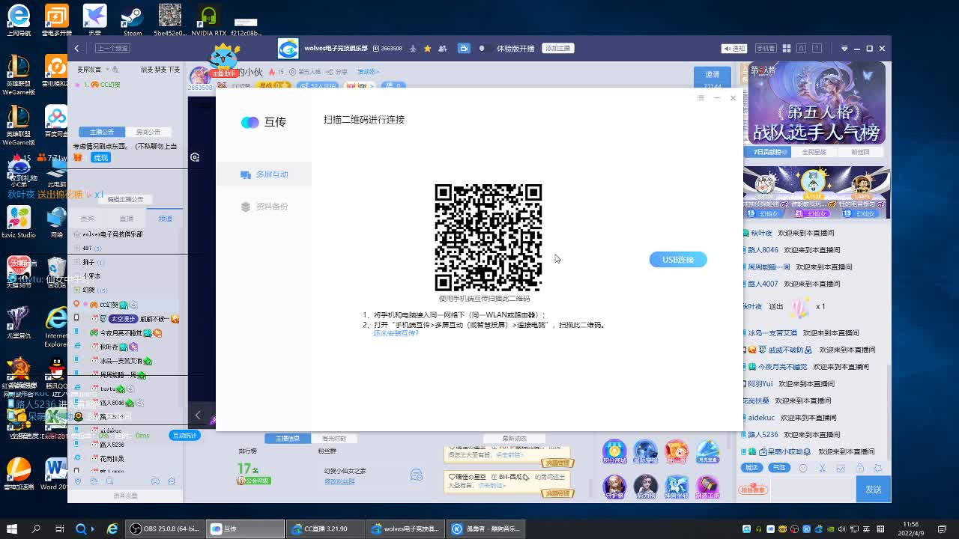Click the camera broadcast icon in CC title bar
959x539 pixels.
[x=464, y=48]
